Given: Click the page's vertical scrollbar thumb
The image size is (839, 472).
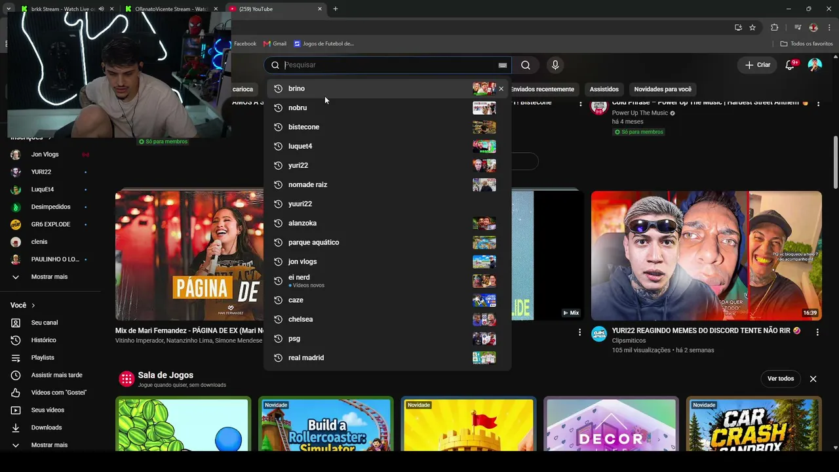Looking at the screenshot, I should click(x=835, y=164).
